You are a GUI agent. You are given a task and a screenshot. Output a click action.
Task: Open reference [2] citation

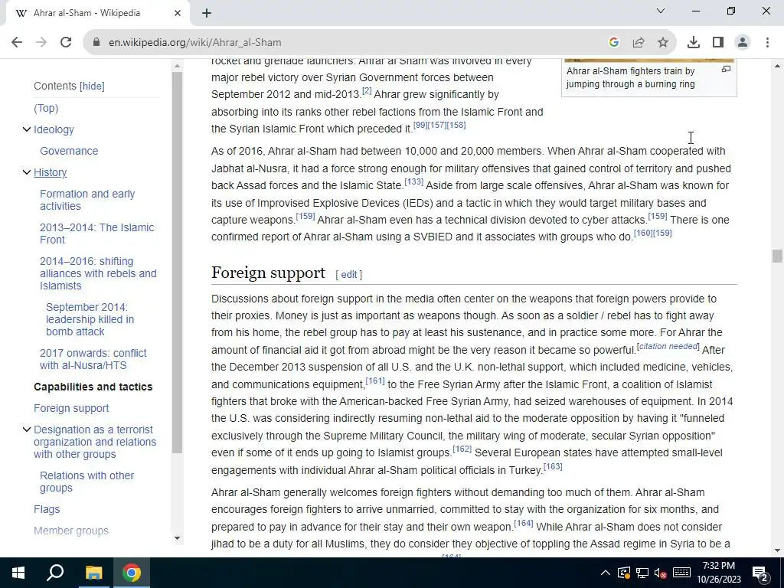click(367, 90)
